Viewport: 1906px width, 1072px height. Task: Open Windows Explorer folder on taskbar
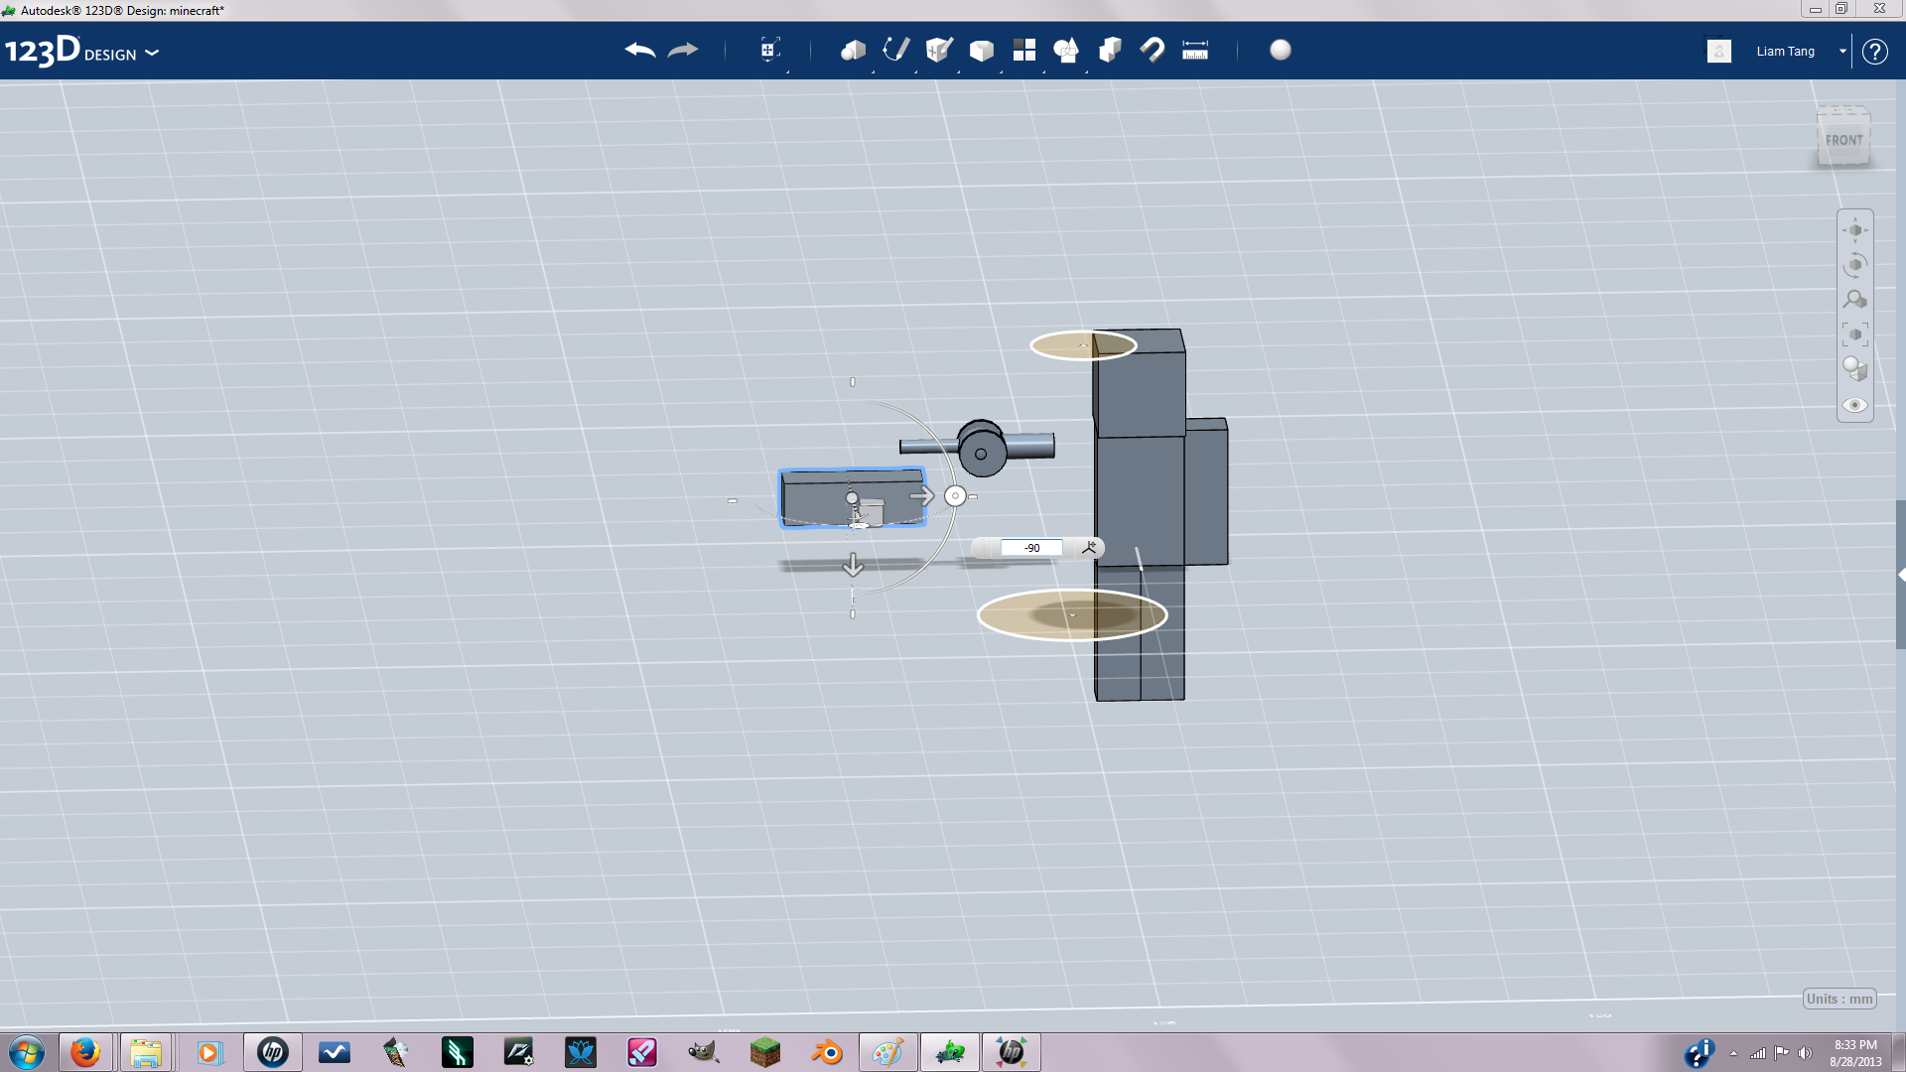[146, 1052]
